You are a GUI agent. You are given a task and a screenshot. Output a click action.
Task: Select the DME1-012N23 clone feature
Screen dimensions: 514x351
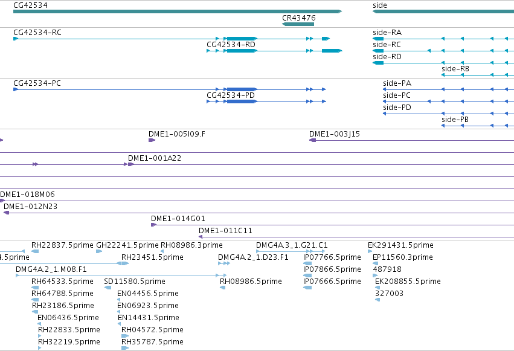pyautogui.click(x=259, y=213)
